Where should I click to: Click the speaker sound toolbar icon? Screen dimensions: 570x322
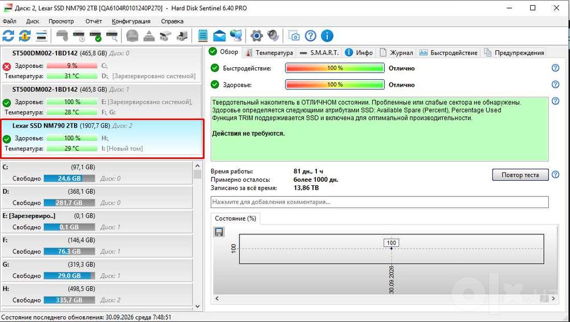pos(273,35)
